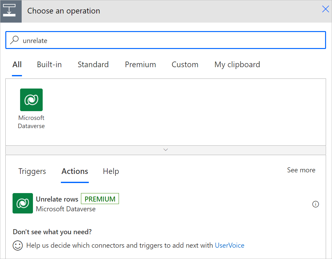The width and height of the screenshot is (332, 259).
Task: Open the Standard connectors tab
Action: pyautogui.click(x=93, y=65)
